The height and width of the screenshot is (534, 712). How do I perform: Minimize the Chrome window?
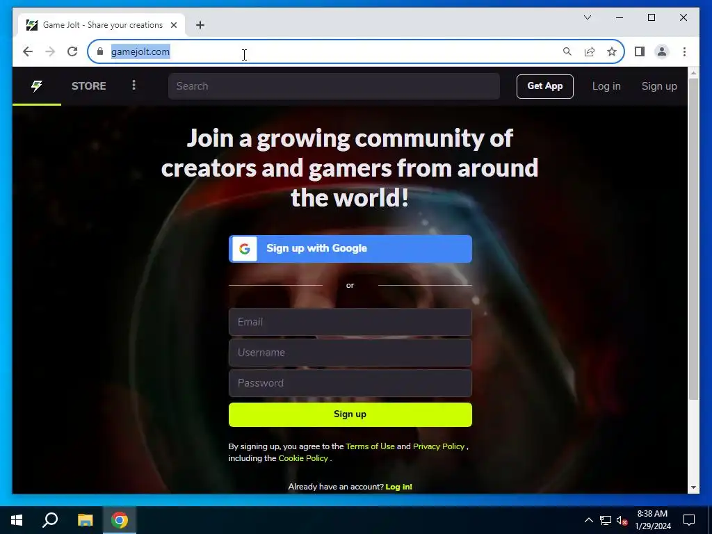point(620,17)
